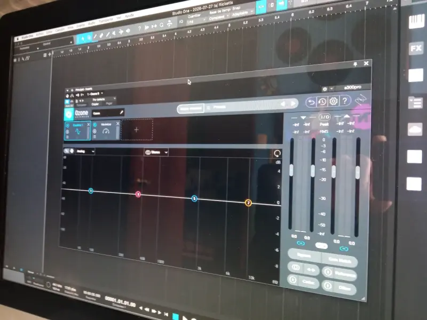Switch to the Equalizer 1 module tab
Screen dimensions: 427x320
click(77, 131)
